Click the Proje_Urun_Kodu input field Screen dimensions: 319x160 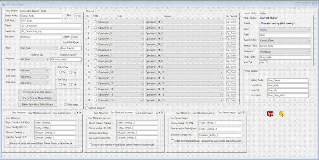[x=288, y=96]
